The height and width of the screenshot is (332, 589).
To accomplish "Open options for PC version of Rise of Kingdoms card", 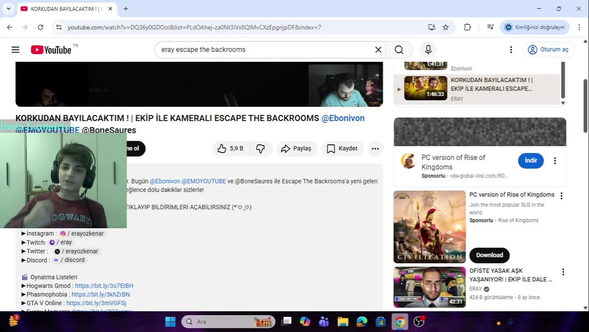I will [561, 196].
